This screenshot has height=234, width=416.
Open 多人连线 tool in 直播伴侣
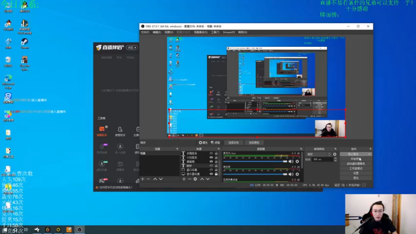coord(120,149)
